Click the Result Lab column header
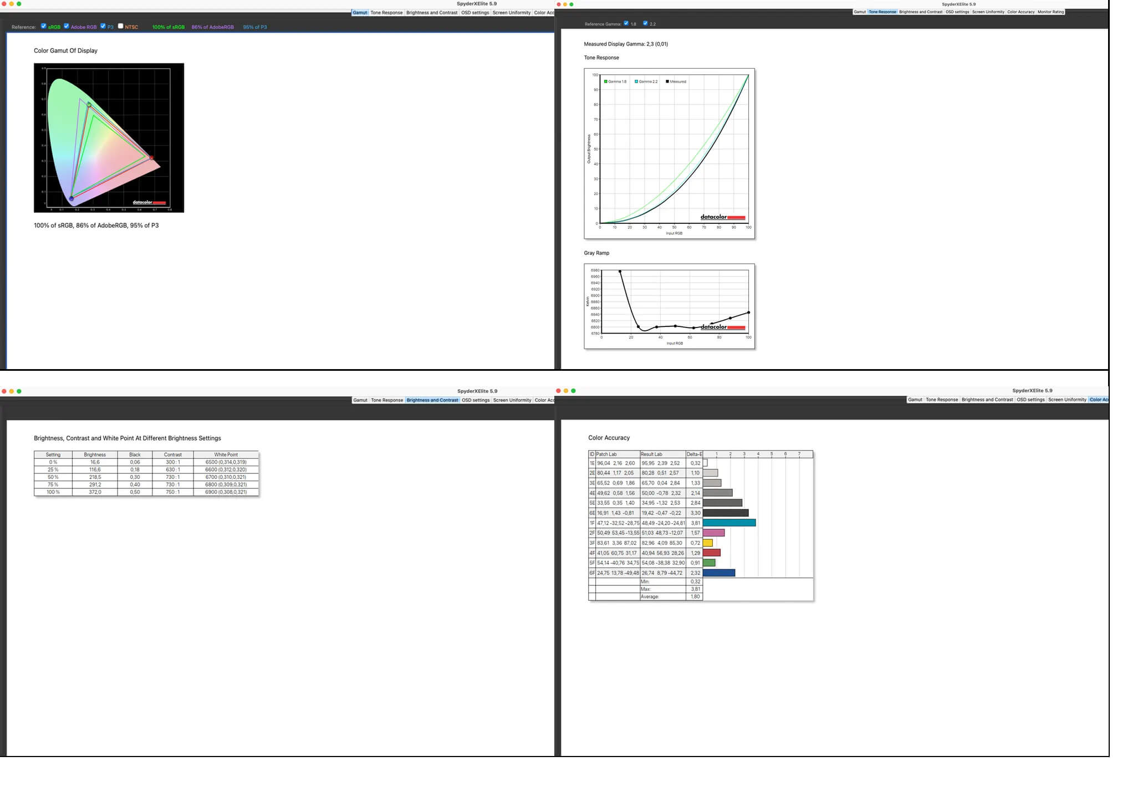 tap(663, 454)
